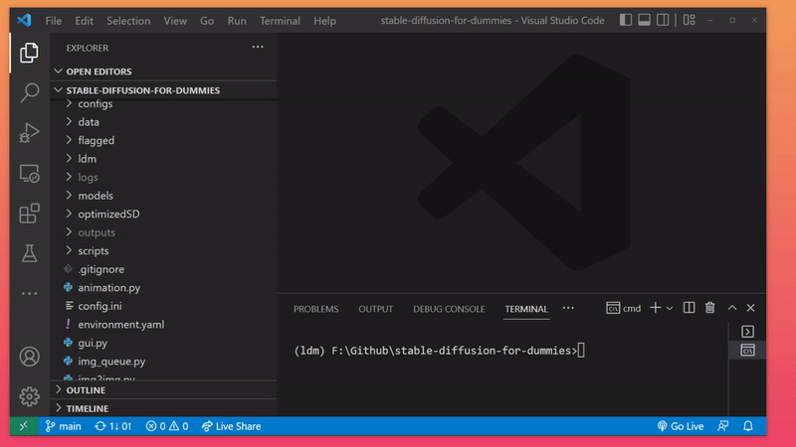Open the environment.yaml file
This screenshot has width=796, height=447.
(163, 325)
